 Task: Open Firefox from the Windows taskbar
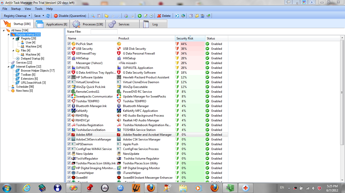pos(151,188)
